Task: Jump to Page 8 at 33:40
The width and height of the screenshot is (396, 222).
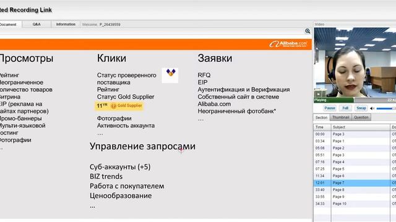Action: [355, 190]
